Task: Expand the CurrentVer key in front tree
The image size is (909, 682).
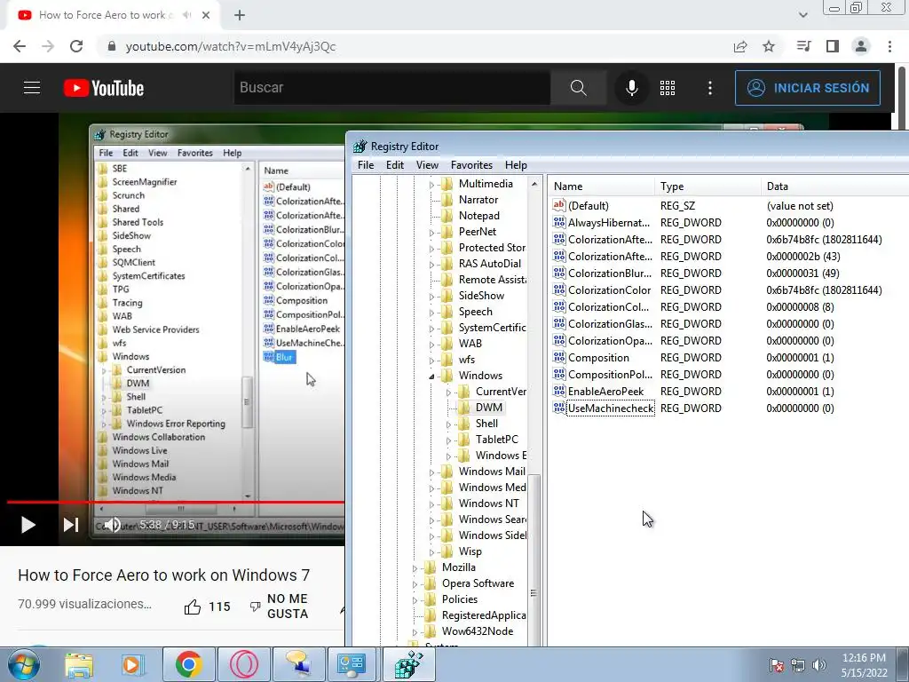Action: [x=448, y=392]
